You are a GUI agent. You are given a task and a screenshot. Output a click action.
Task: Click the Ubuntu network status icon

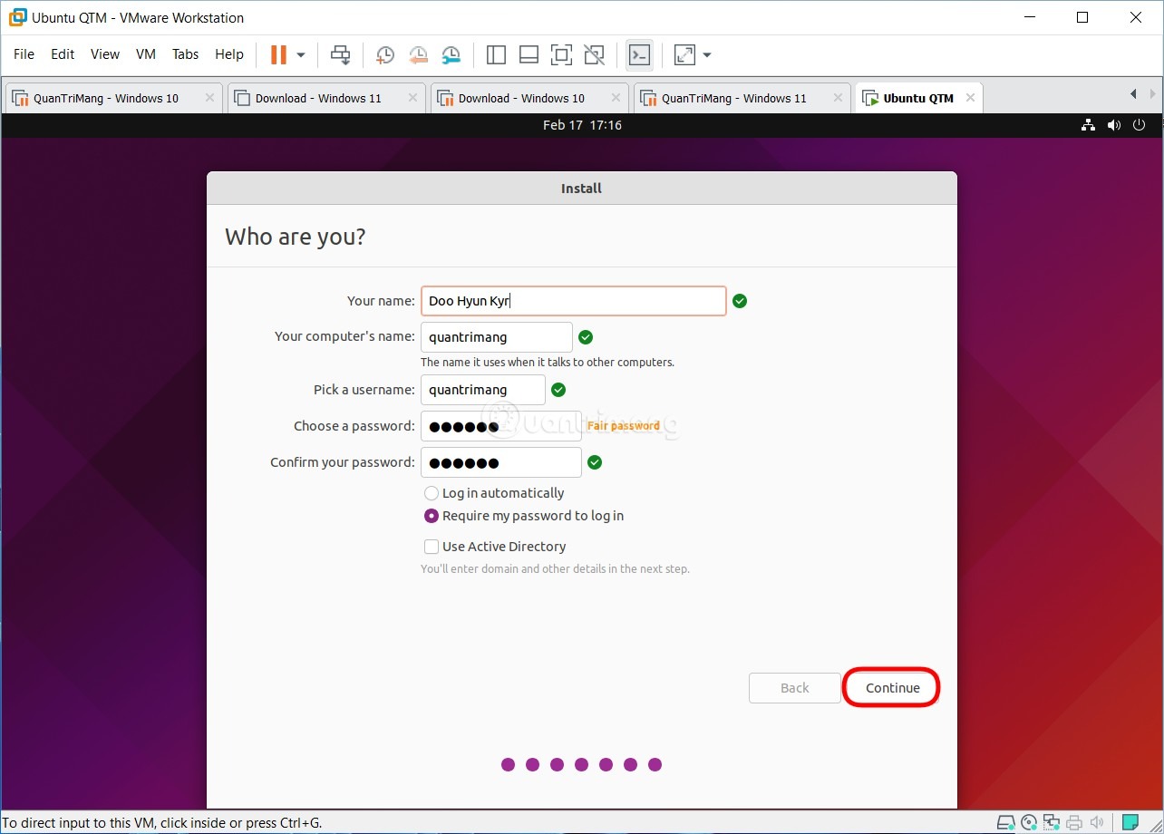pos(1089,125)
